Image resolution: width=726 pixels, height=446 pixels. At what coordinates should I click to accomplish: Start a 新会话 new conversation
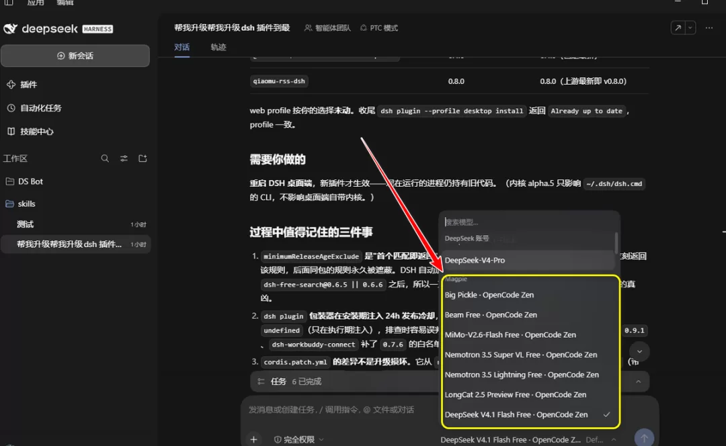75,56
